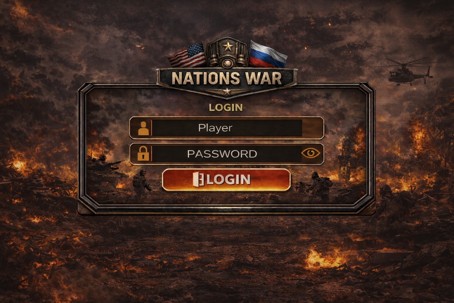This screenshot has width=454, height=303.
Task: Click the gold star on crest
Action: pyautogui.click(x=227, y=46)
